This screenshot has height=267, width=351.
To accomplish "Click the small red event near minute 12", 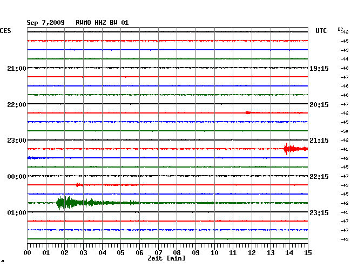I will pos(248,112).
